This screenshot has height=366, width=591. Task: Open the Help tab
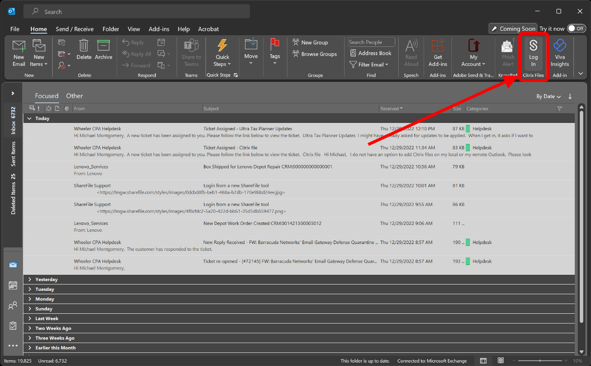click(x=183, y=29)
